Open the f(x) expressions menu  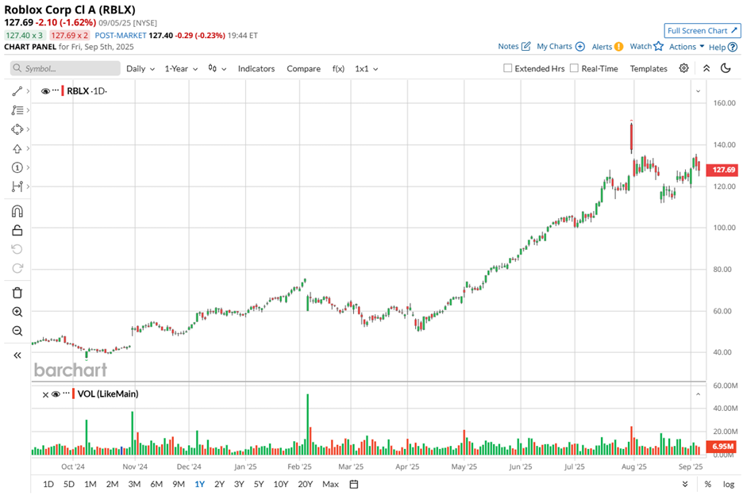tap(338, 69)
